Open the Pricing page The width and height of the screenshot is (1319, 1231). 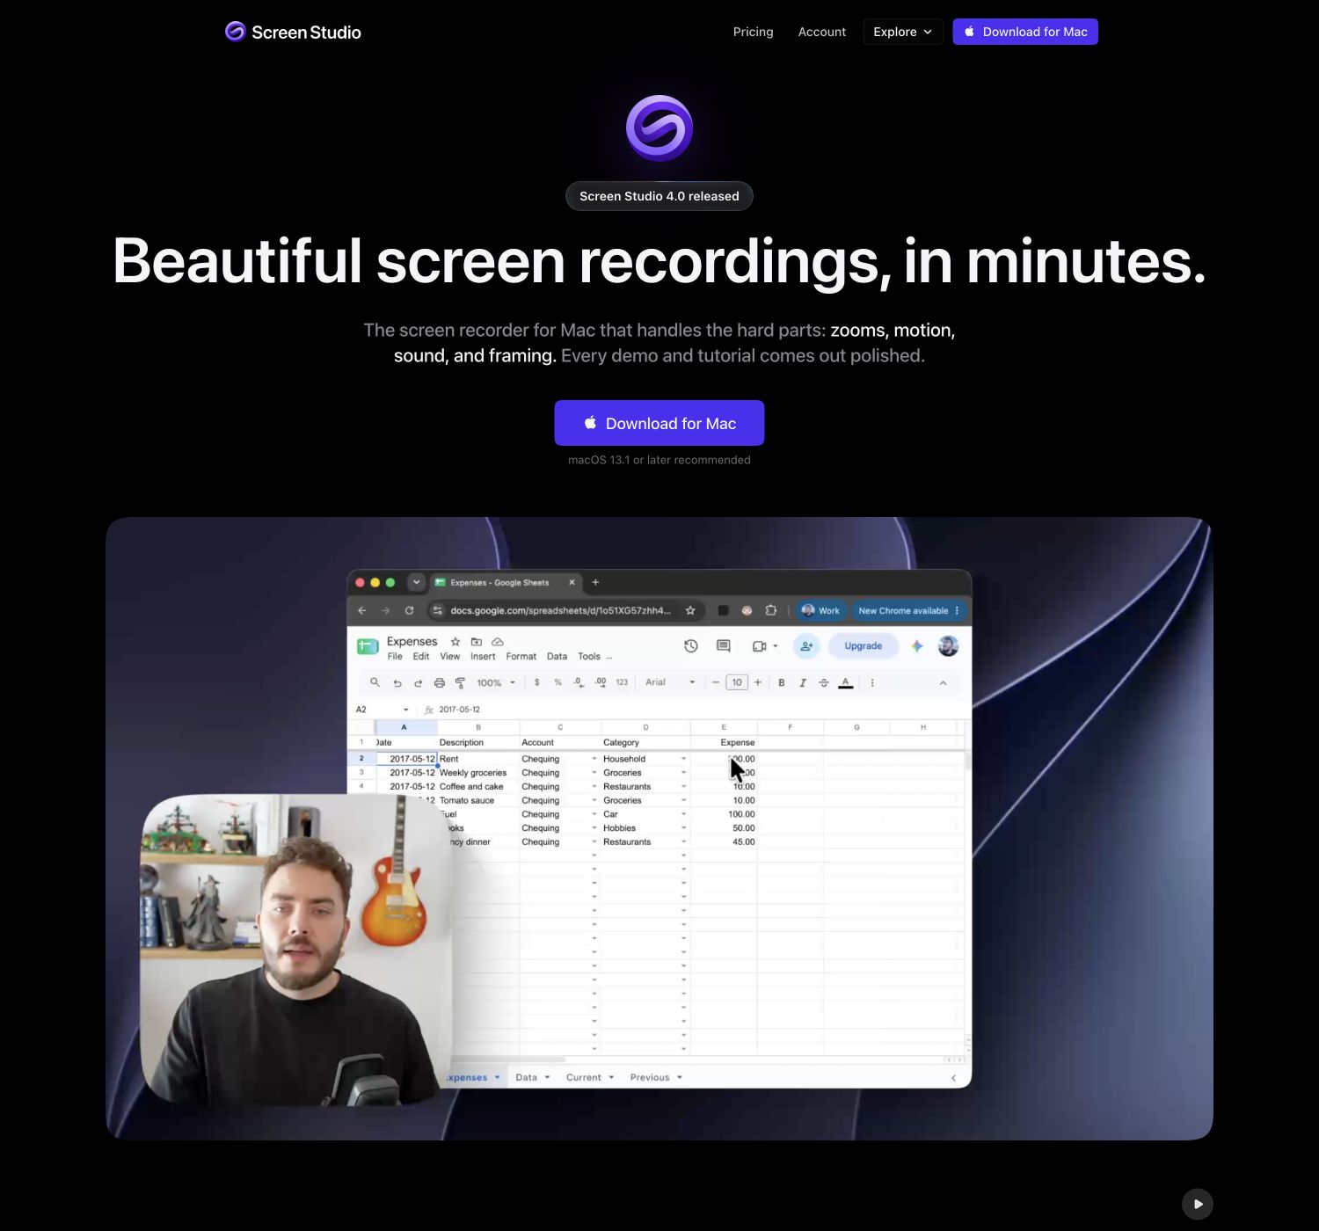click(754, 32)
